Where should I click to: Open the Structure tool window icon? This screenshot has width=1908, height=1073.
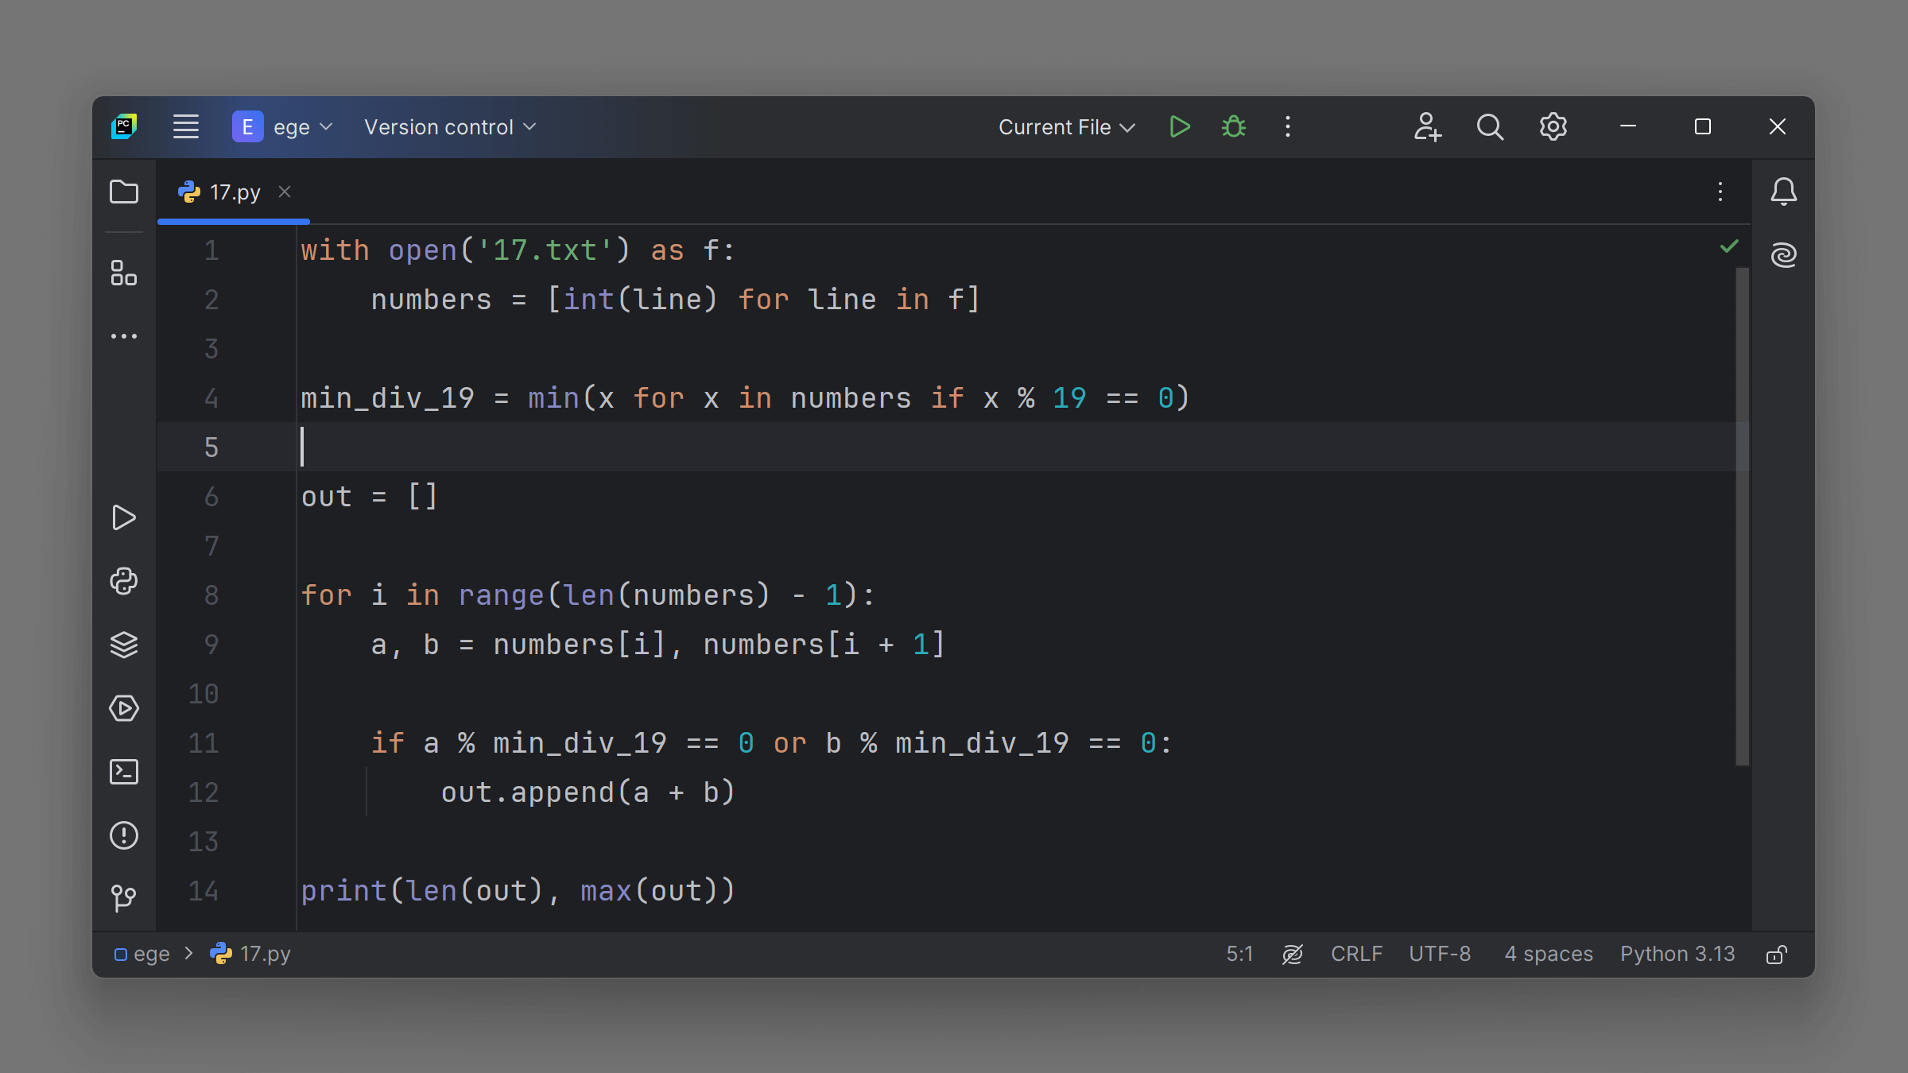coord(124,273)
